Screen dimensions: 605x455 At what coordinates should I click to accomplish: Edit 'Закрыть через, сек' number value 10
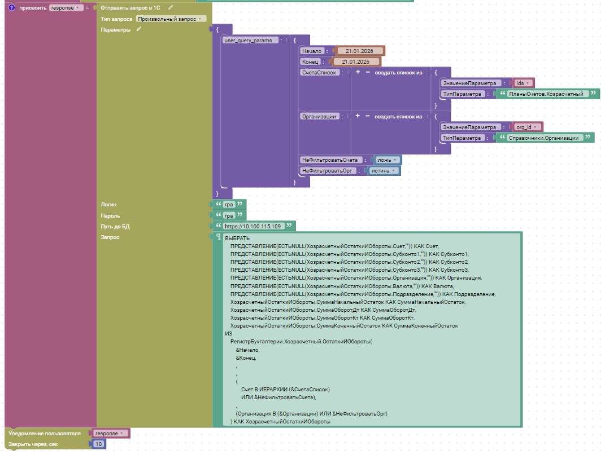pyautogui.click(x=98, y=445)
